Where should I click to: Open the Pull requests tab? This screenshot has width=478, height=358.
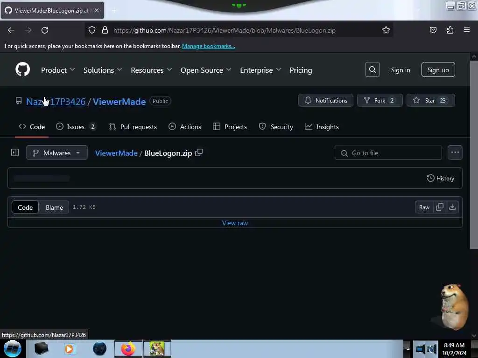tap(133, 127)
